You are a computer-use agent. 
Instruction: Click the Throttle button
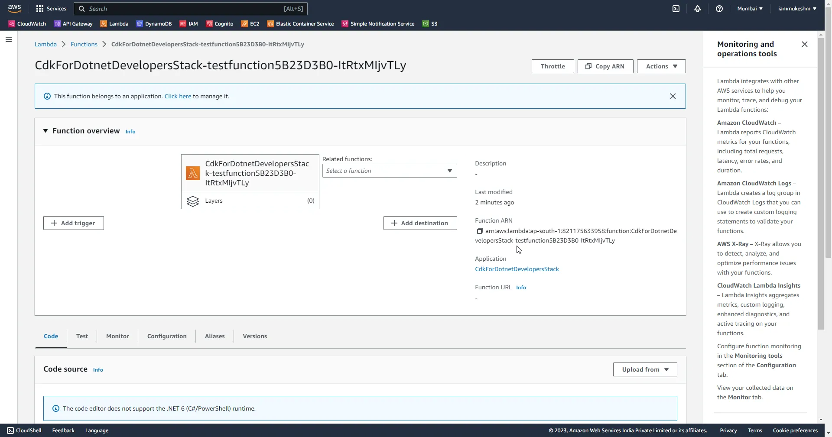tap(552, 66)
